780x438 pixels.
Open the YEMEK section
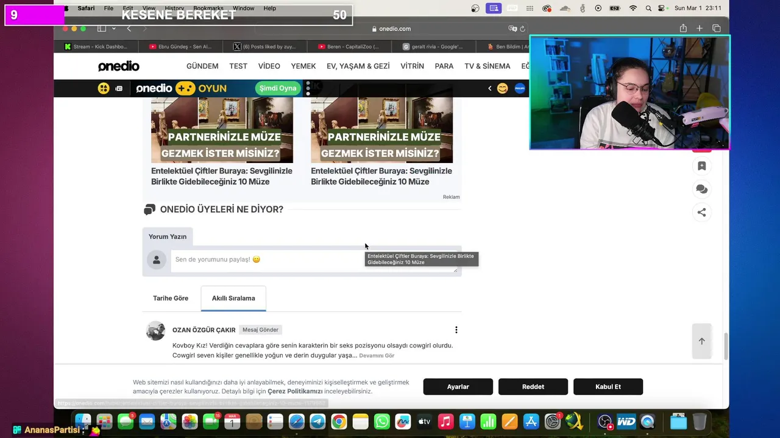coord(303,66)
